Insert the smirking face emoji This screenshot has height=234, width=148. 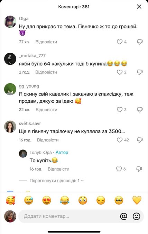[101, 200]
